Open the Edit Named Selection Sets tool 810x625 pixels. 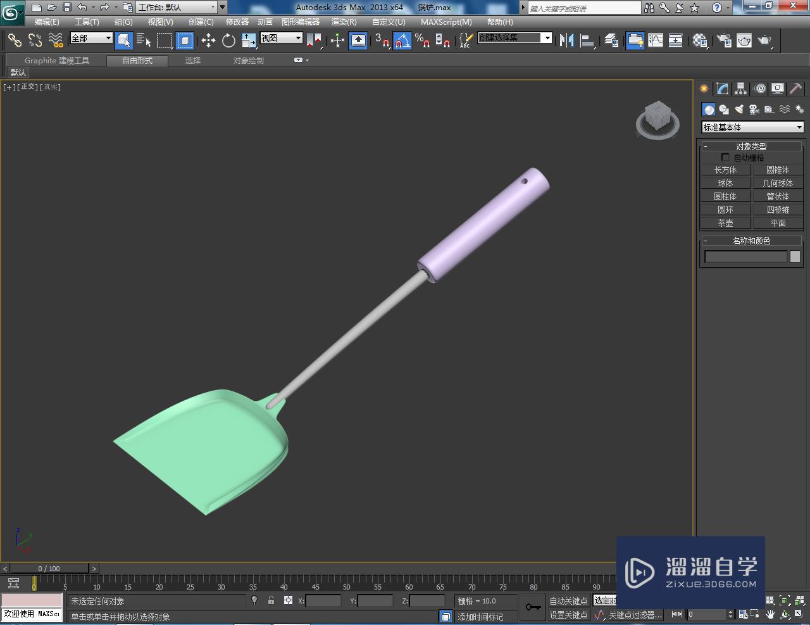click(x=465, y=41)
